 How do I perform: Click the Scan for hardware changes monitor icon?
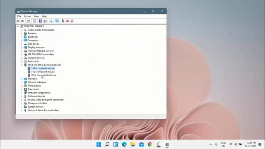click(57, 21)
